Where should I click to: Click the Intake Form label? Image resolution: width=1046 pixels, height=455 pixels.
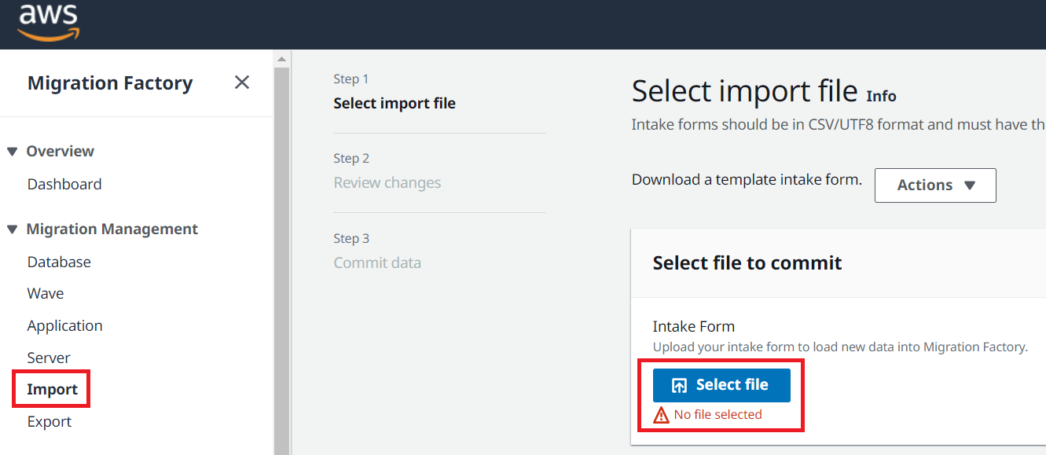coord(694,326)
